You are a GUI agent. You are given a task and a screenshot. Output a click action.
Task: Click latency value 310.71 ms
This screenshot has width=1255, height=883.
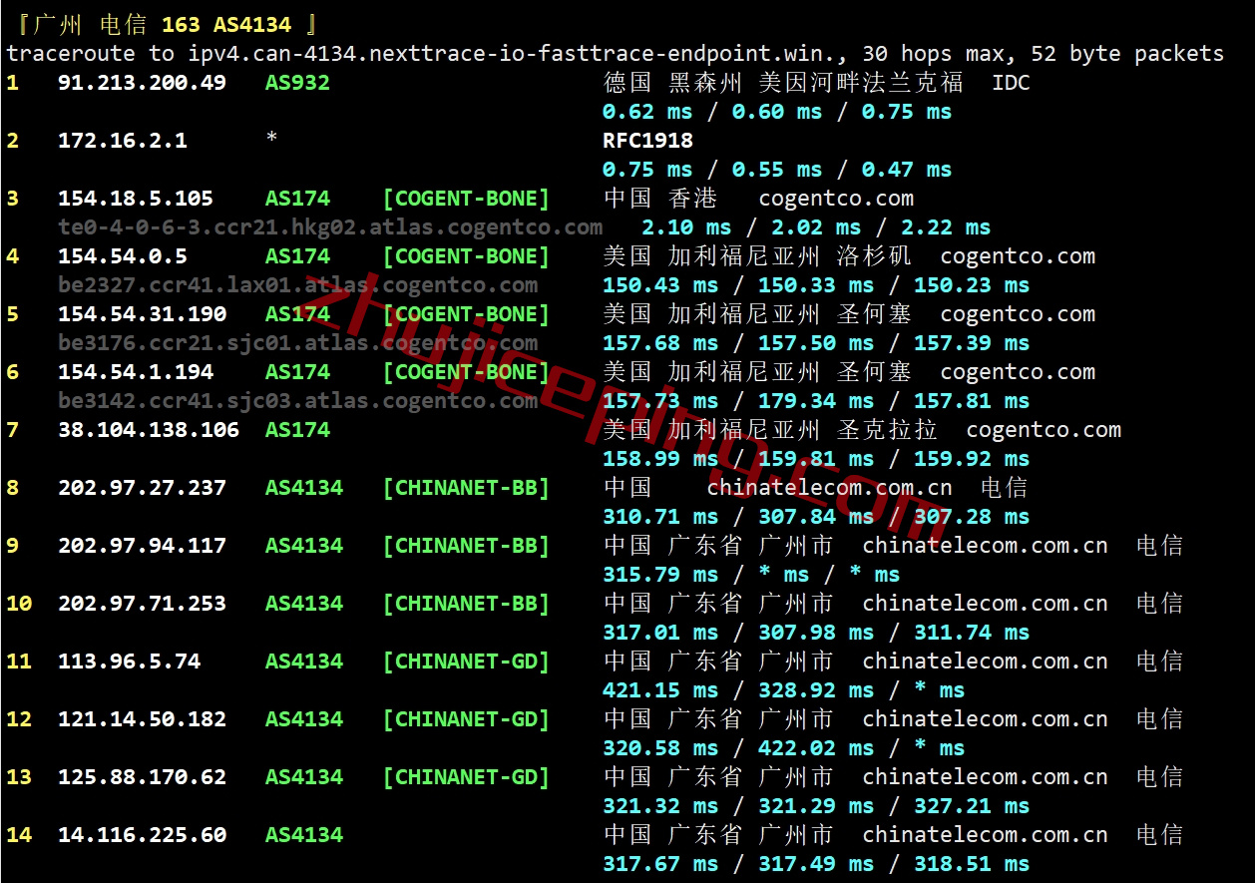point(660,517)
